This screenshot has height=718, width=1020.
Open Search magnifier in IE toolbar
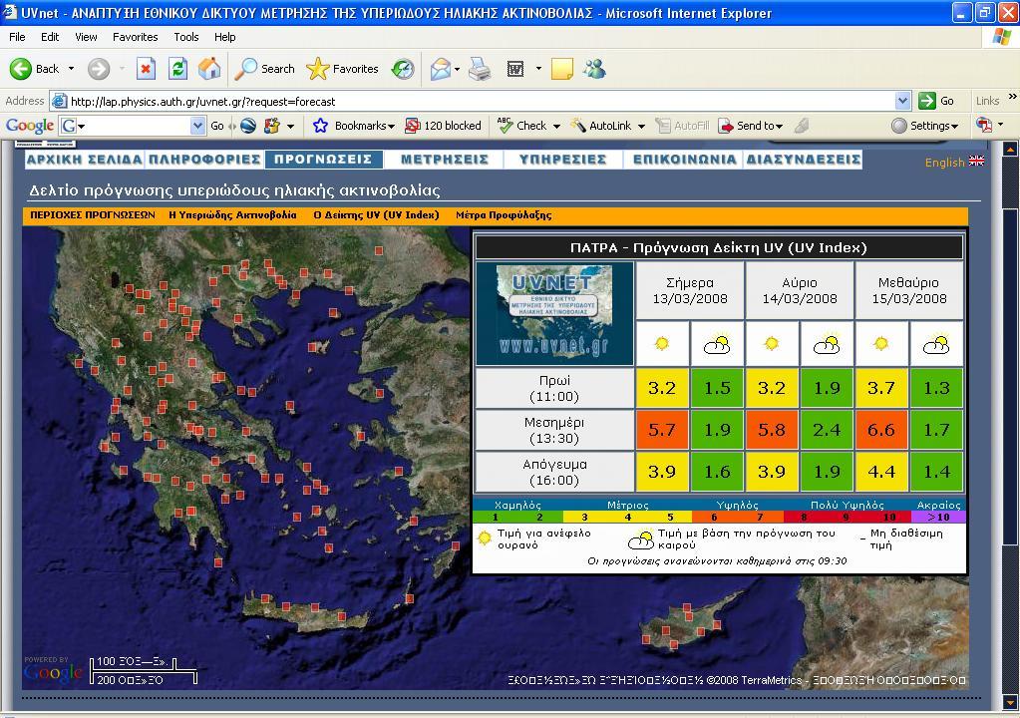[246, 68]
